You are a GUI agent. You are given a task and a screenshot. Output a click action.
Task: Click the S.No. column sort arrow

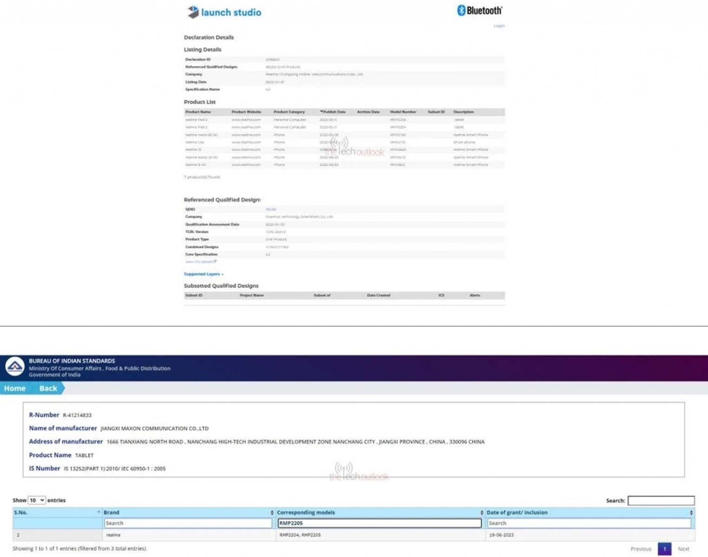pos(98,512)
